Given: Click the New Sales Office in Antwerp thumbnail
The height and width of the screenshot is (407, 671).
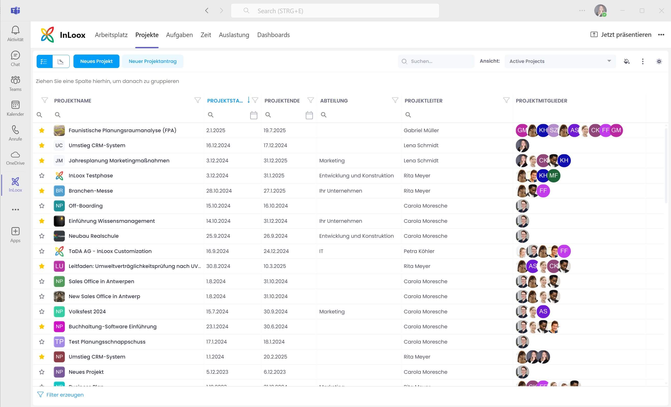Looking at the screenshot, I should pos(59,296).
